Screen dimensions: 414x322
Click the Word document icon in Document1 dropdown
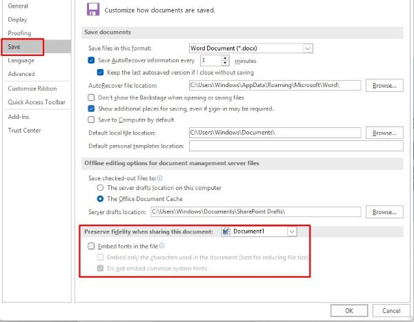[x=226, y=231]
